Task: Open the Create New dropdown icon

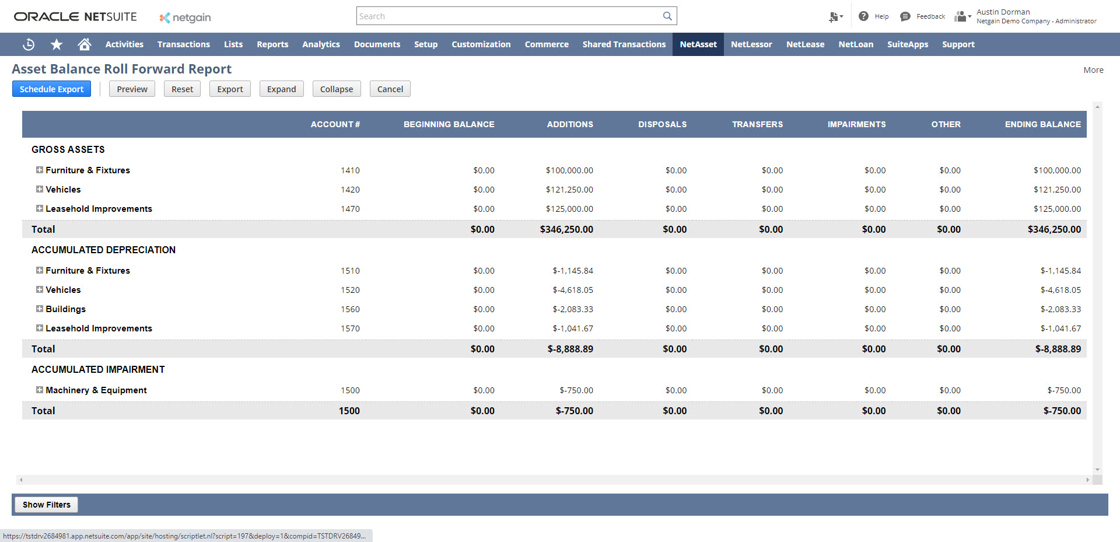Action: point(836,17)
